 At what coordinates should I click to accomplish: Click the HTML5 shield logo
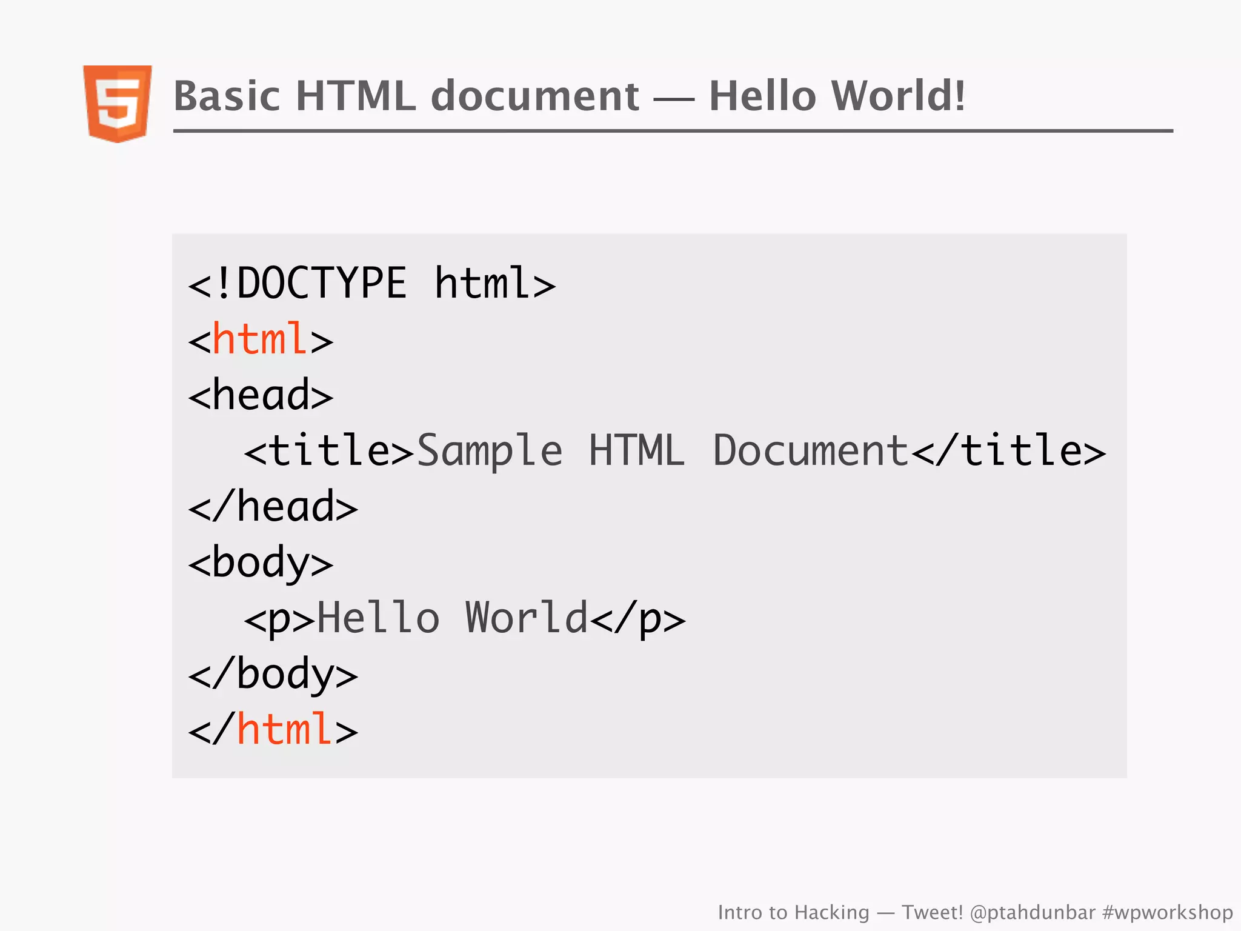tap(118, 104)
